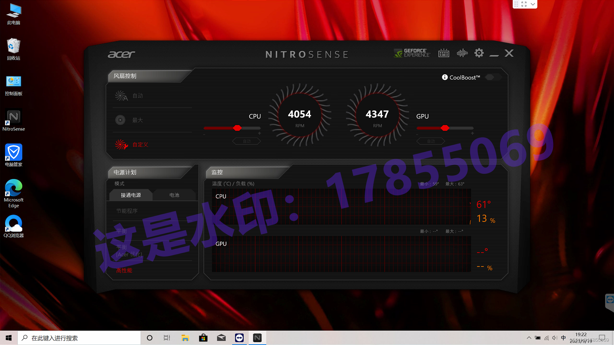Open volume control in system tray
Image resolution: width=614 pixels, height=345 pixels.
(x=555, y=338)
